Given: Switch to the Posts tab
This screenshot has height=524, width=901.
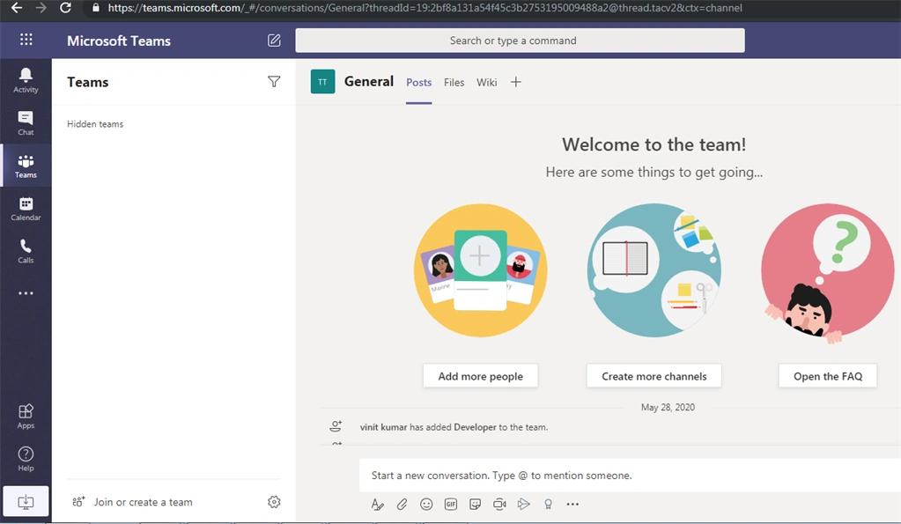Looking at the screenshot, I should click(419, 82).
